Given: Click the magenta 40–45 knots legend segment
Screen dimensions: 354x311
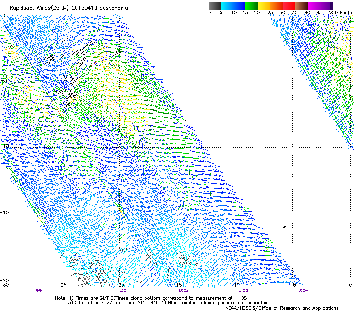Looking at the screenshot, I should pos(314,6).
